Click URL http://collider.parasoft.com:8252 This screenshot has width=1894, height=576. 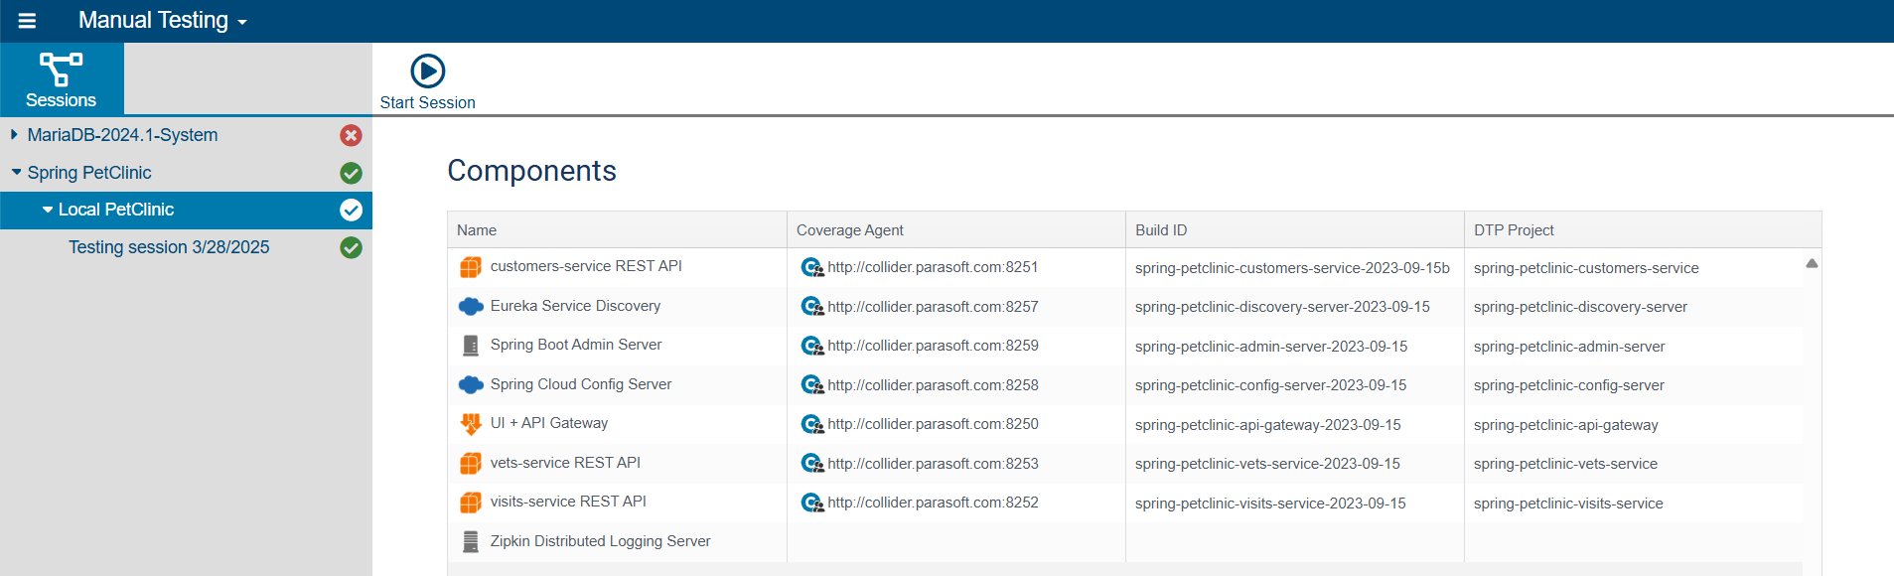click(934, 503)
